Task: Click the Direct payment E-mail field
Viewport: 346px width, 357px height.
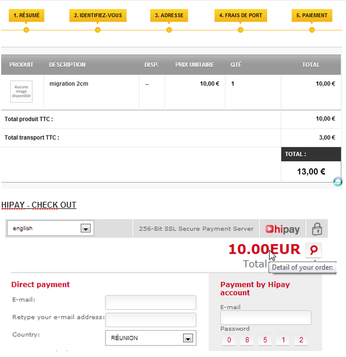Action: (150, 302)
